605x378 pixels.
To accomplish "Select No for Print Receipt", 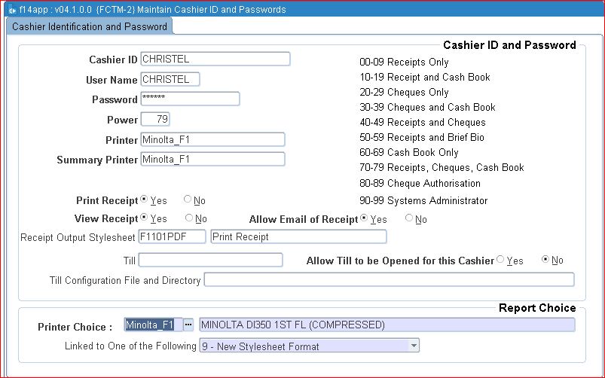I will [x=188, y=200].
